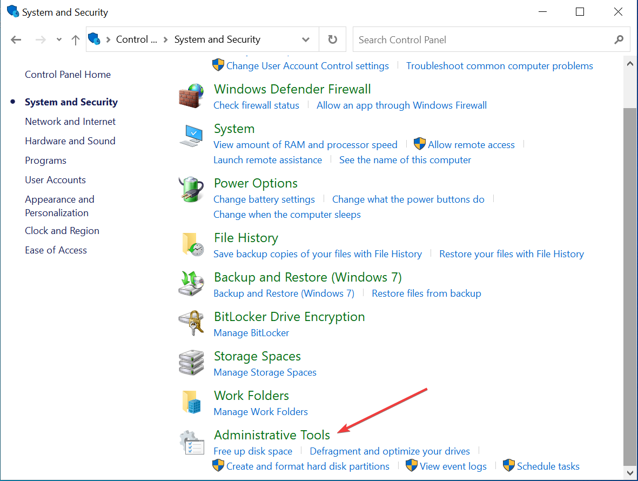Click View amount of RAM and processor speed
The image size is (638, 481).
point(305,145)
